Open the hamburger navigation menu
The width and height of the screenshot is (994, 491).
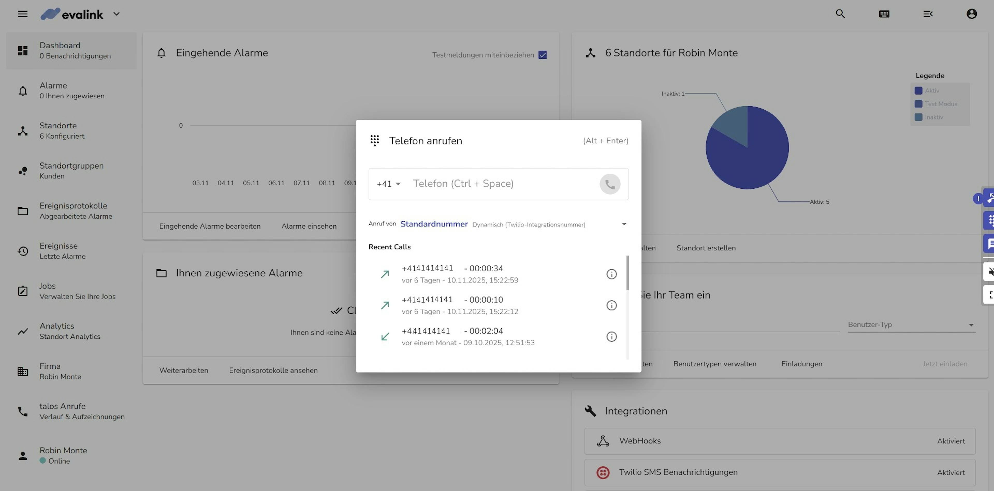coord(23,14)
